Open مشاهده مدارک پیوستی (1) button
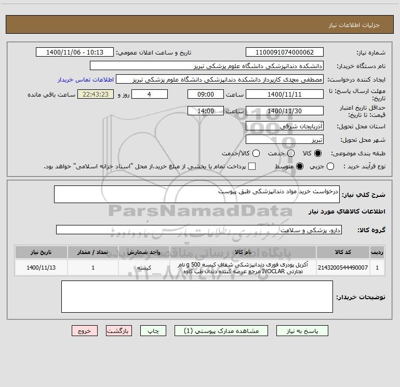The width and height of the screenshot is (400, 387). (221, 330)
